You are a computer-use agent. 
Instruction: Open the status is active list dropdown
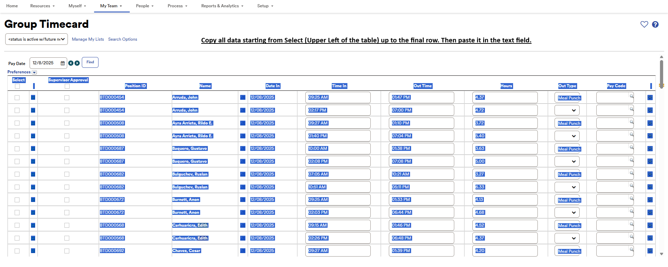(x=37, y=39)
